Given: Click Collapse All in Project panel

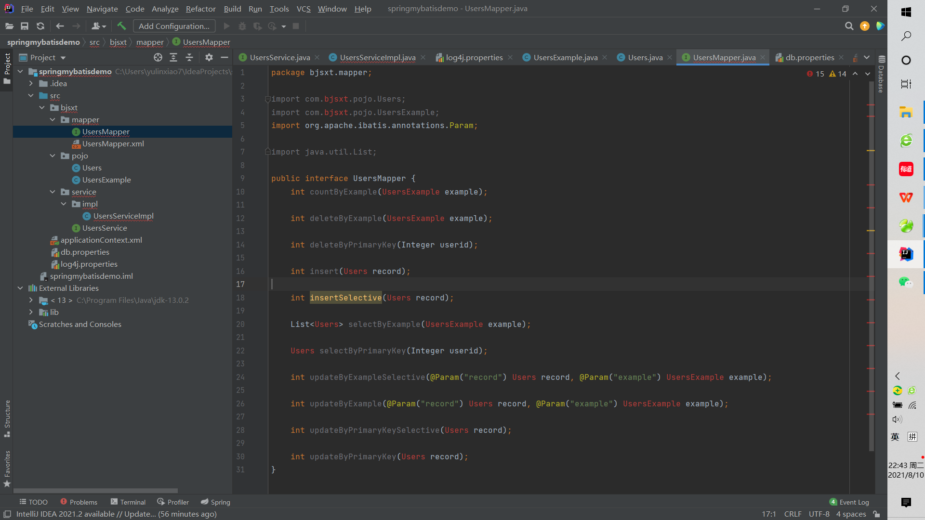Looking at the screenshot, I should click(189, 57).
